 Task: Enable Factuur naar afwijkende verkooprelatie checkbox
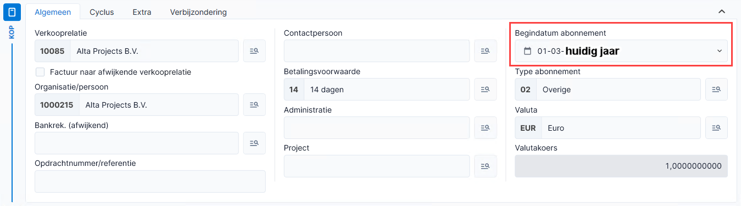point(40,72)
